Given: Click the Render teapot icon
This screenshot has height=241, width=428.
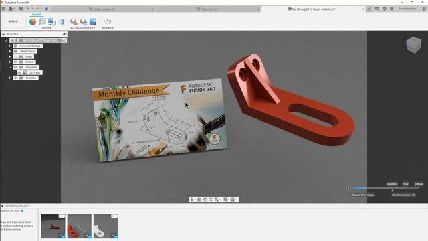Looking at the screenshot, I should pos(108,22).
